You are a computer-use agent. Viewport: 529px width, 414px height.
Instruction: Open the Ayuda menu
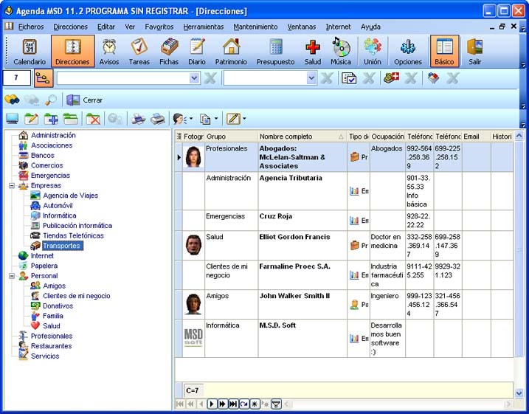pyautogui.click(x=370, y=27)
